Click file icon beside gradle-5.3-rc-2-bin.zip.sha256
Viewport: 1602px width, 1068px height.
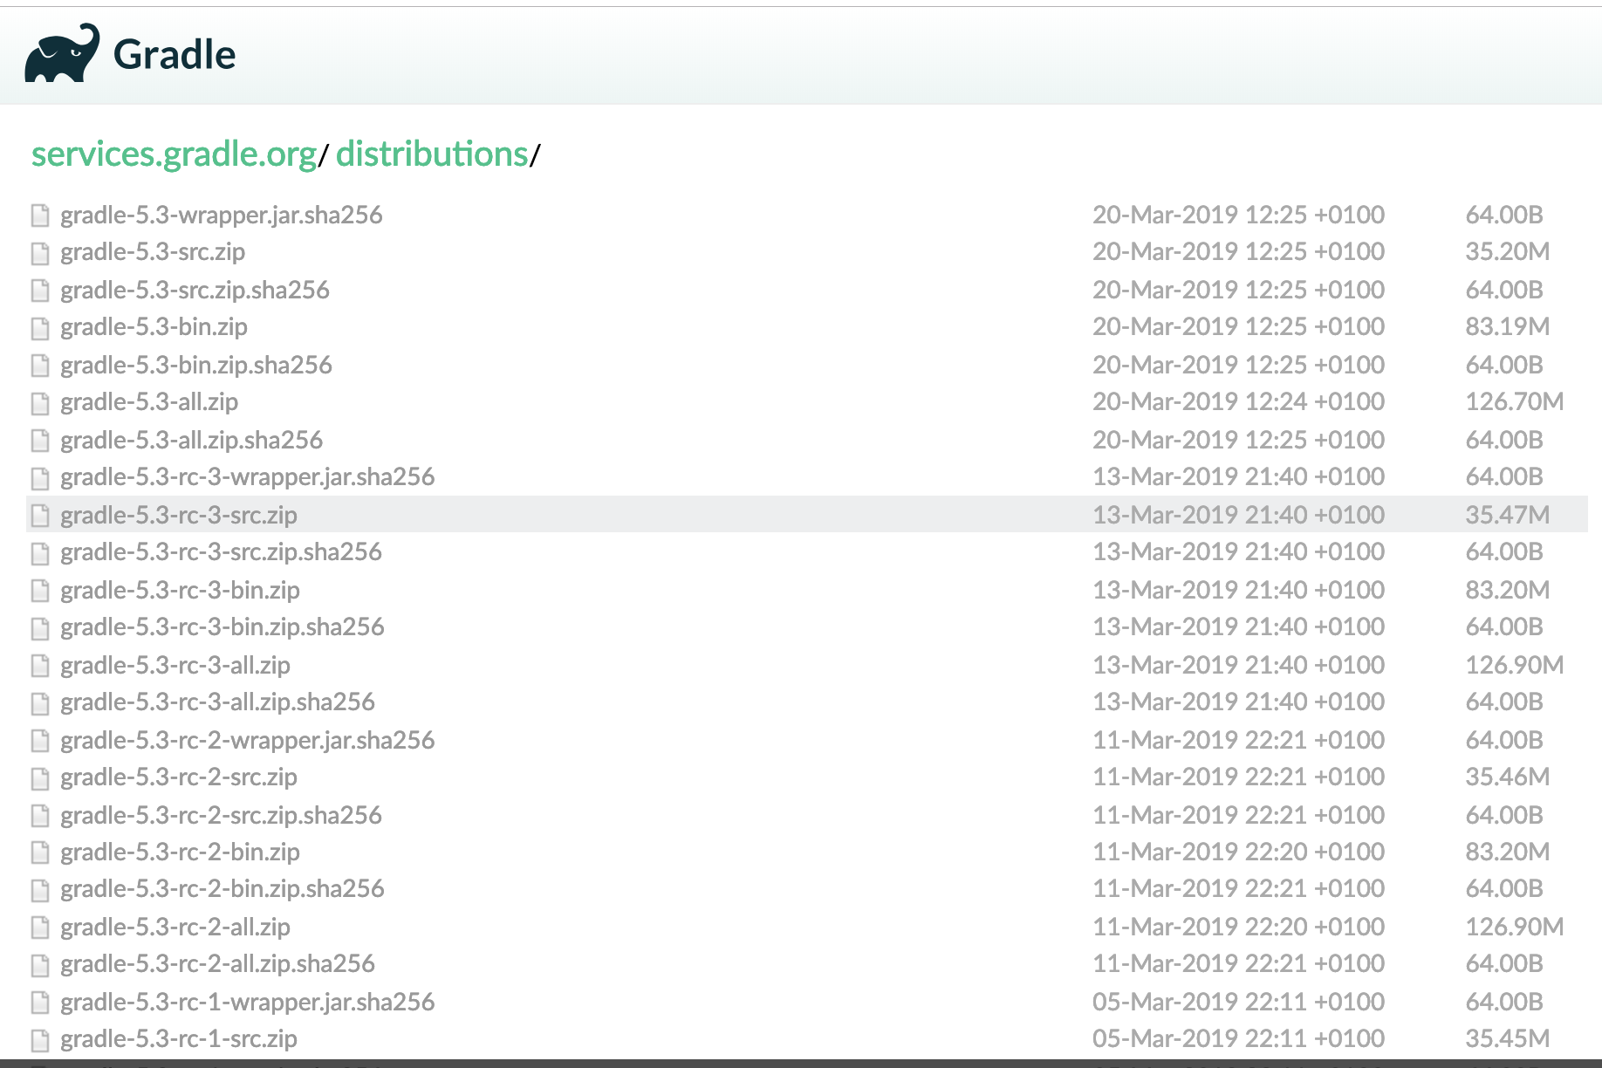point(40,890)
